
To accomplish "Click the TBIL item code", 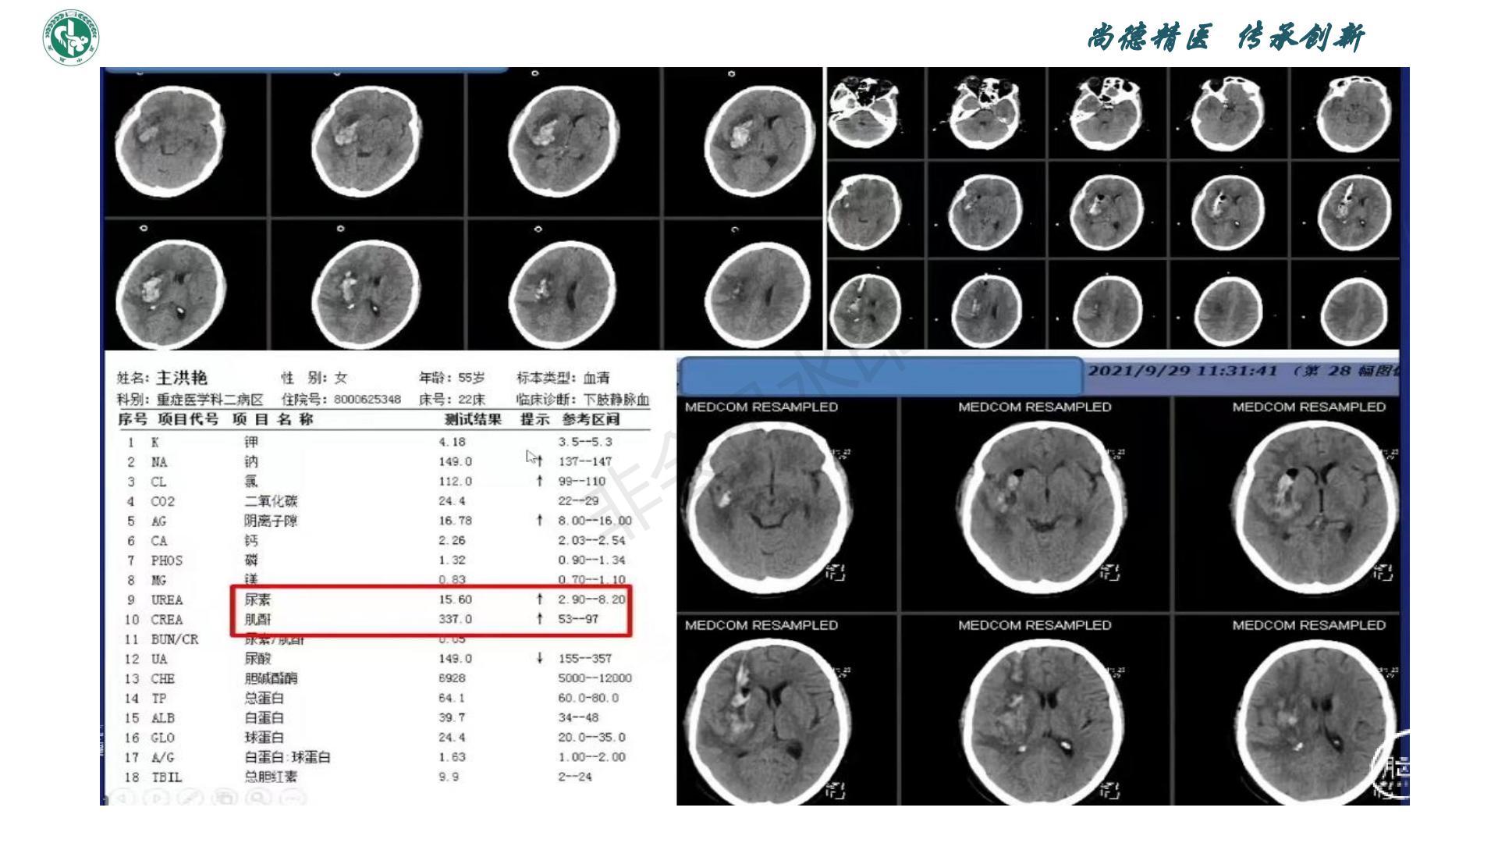I will tap(166, 777).
